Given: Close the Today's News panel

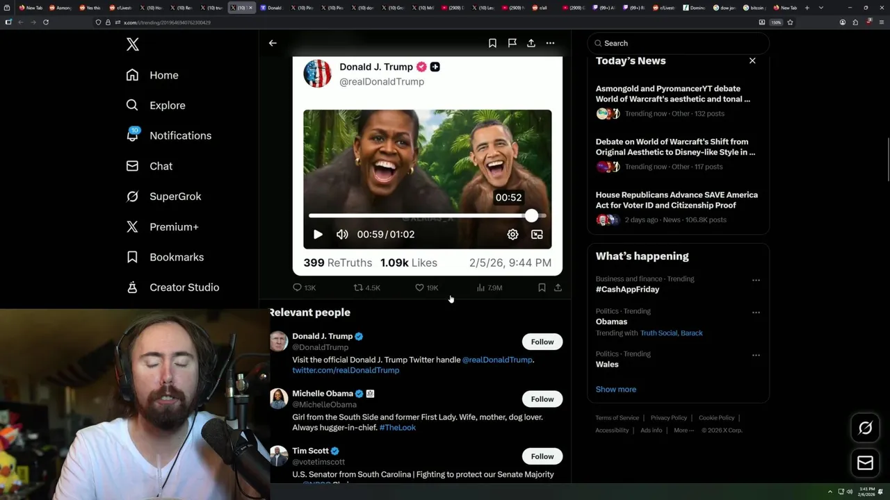Looking at the screenshot, I should click(x=752, y=61).
